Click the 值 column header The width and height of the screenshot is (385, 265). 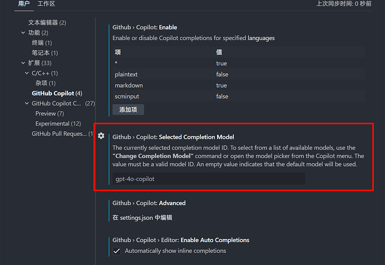tap(219, 52)
